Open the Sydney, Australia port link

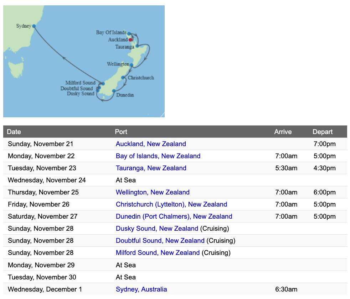(141, 289)
